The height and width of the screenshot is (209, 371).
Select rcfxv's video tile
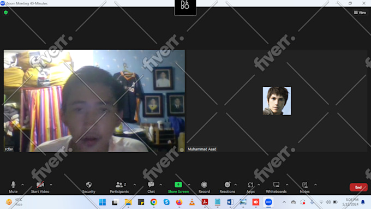point(94,101)
